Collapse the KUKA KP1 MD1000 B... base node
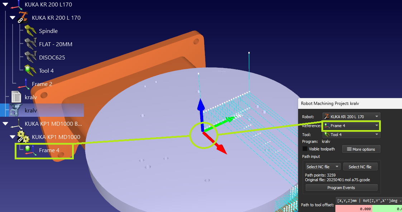Image resolution: width=402 pixels, height=212 pixels. (x=5, y=124)
